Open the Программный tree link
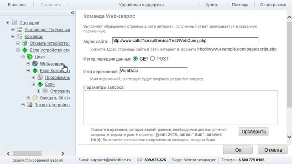292x164 pixels. (57, 77)
